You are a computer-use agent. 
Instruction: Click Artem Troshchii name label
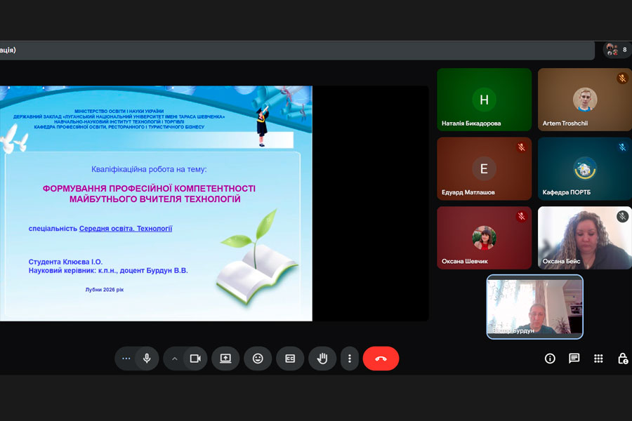click(565, 123)
